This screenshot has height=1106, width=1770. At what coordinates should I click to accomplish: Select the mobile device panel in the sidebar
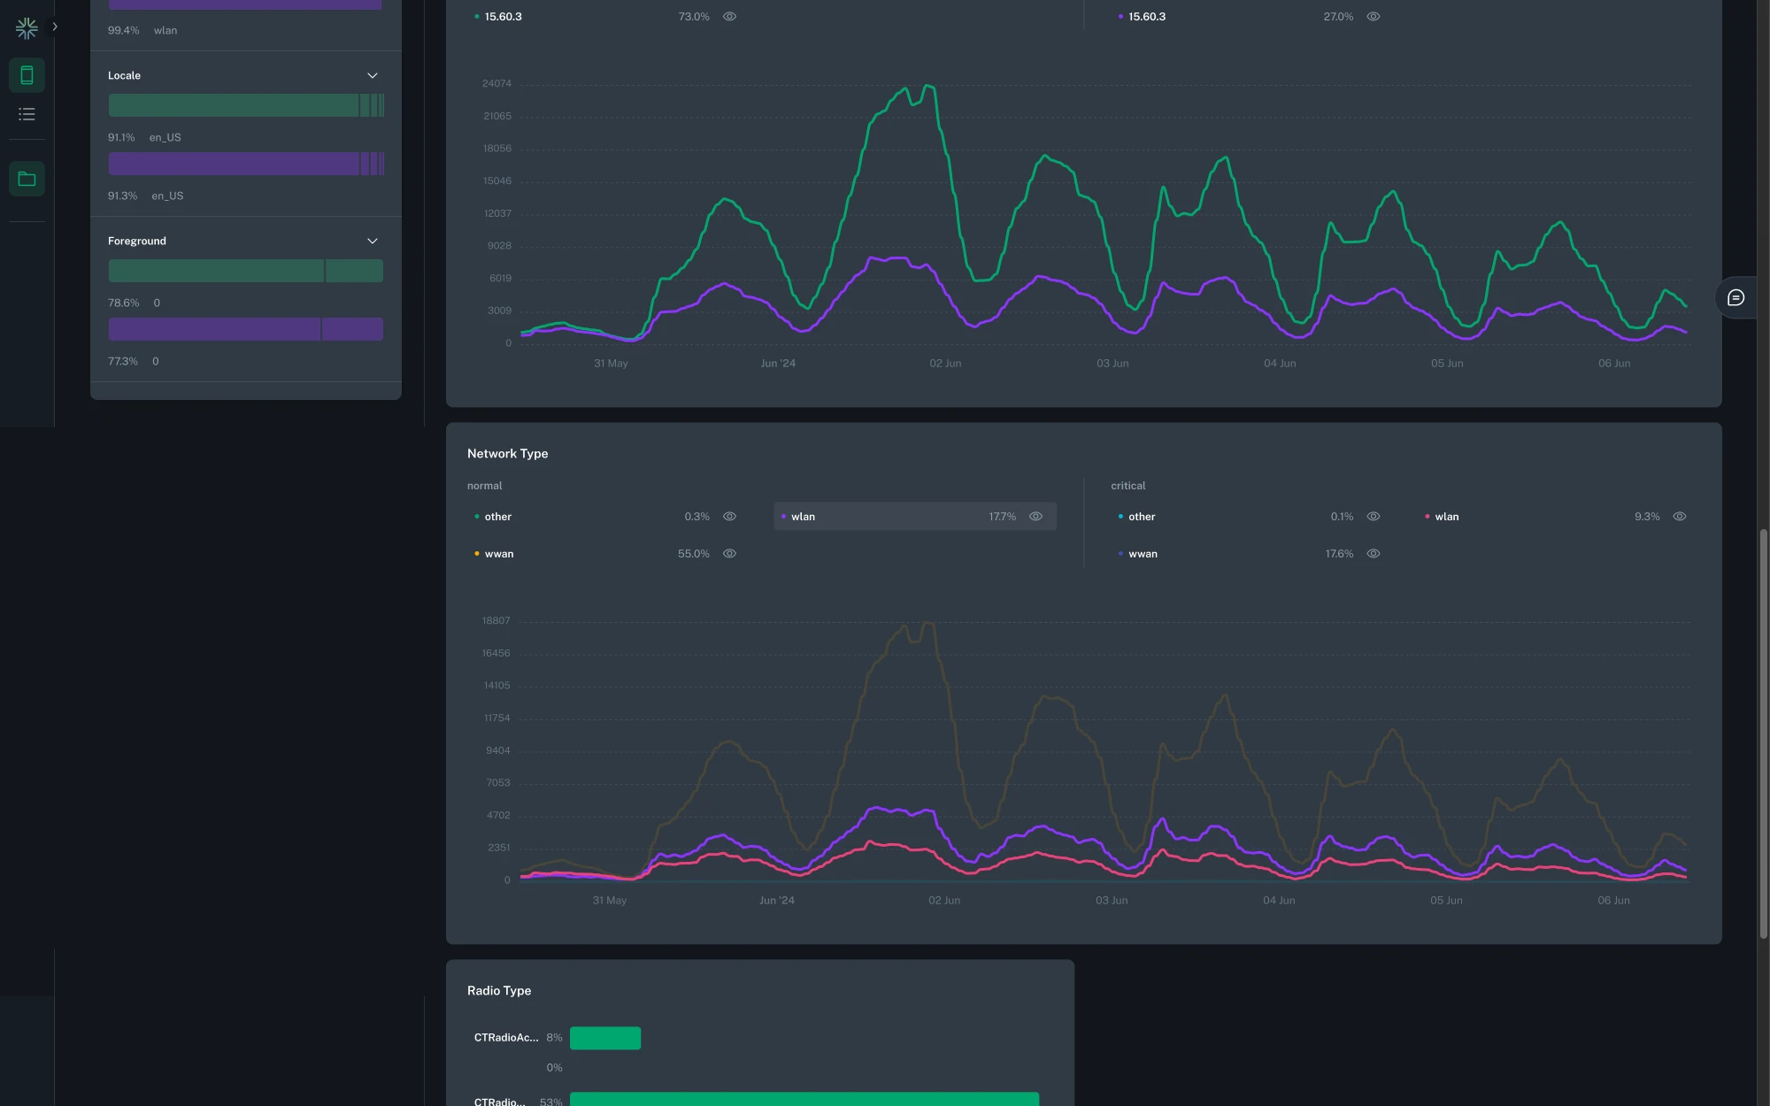(x=27, y=74)
